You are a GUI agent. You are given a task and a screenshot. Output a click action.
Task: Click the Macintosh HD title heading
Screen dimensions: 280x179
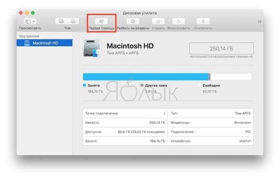pyautogui.click(x=130, y=46)
